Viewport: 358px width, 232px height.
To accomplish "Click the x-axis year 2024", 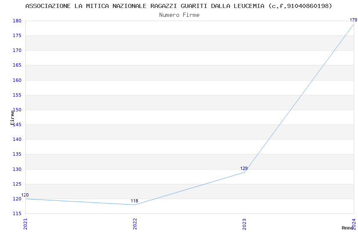I will pos(354,224).
